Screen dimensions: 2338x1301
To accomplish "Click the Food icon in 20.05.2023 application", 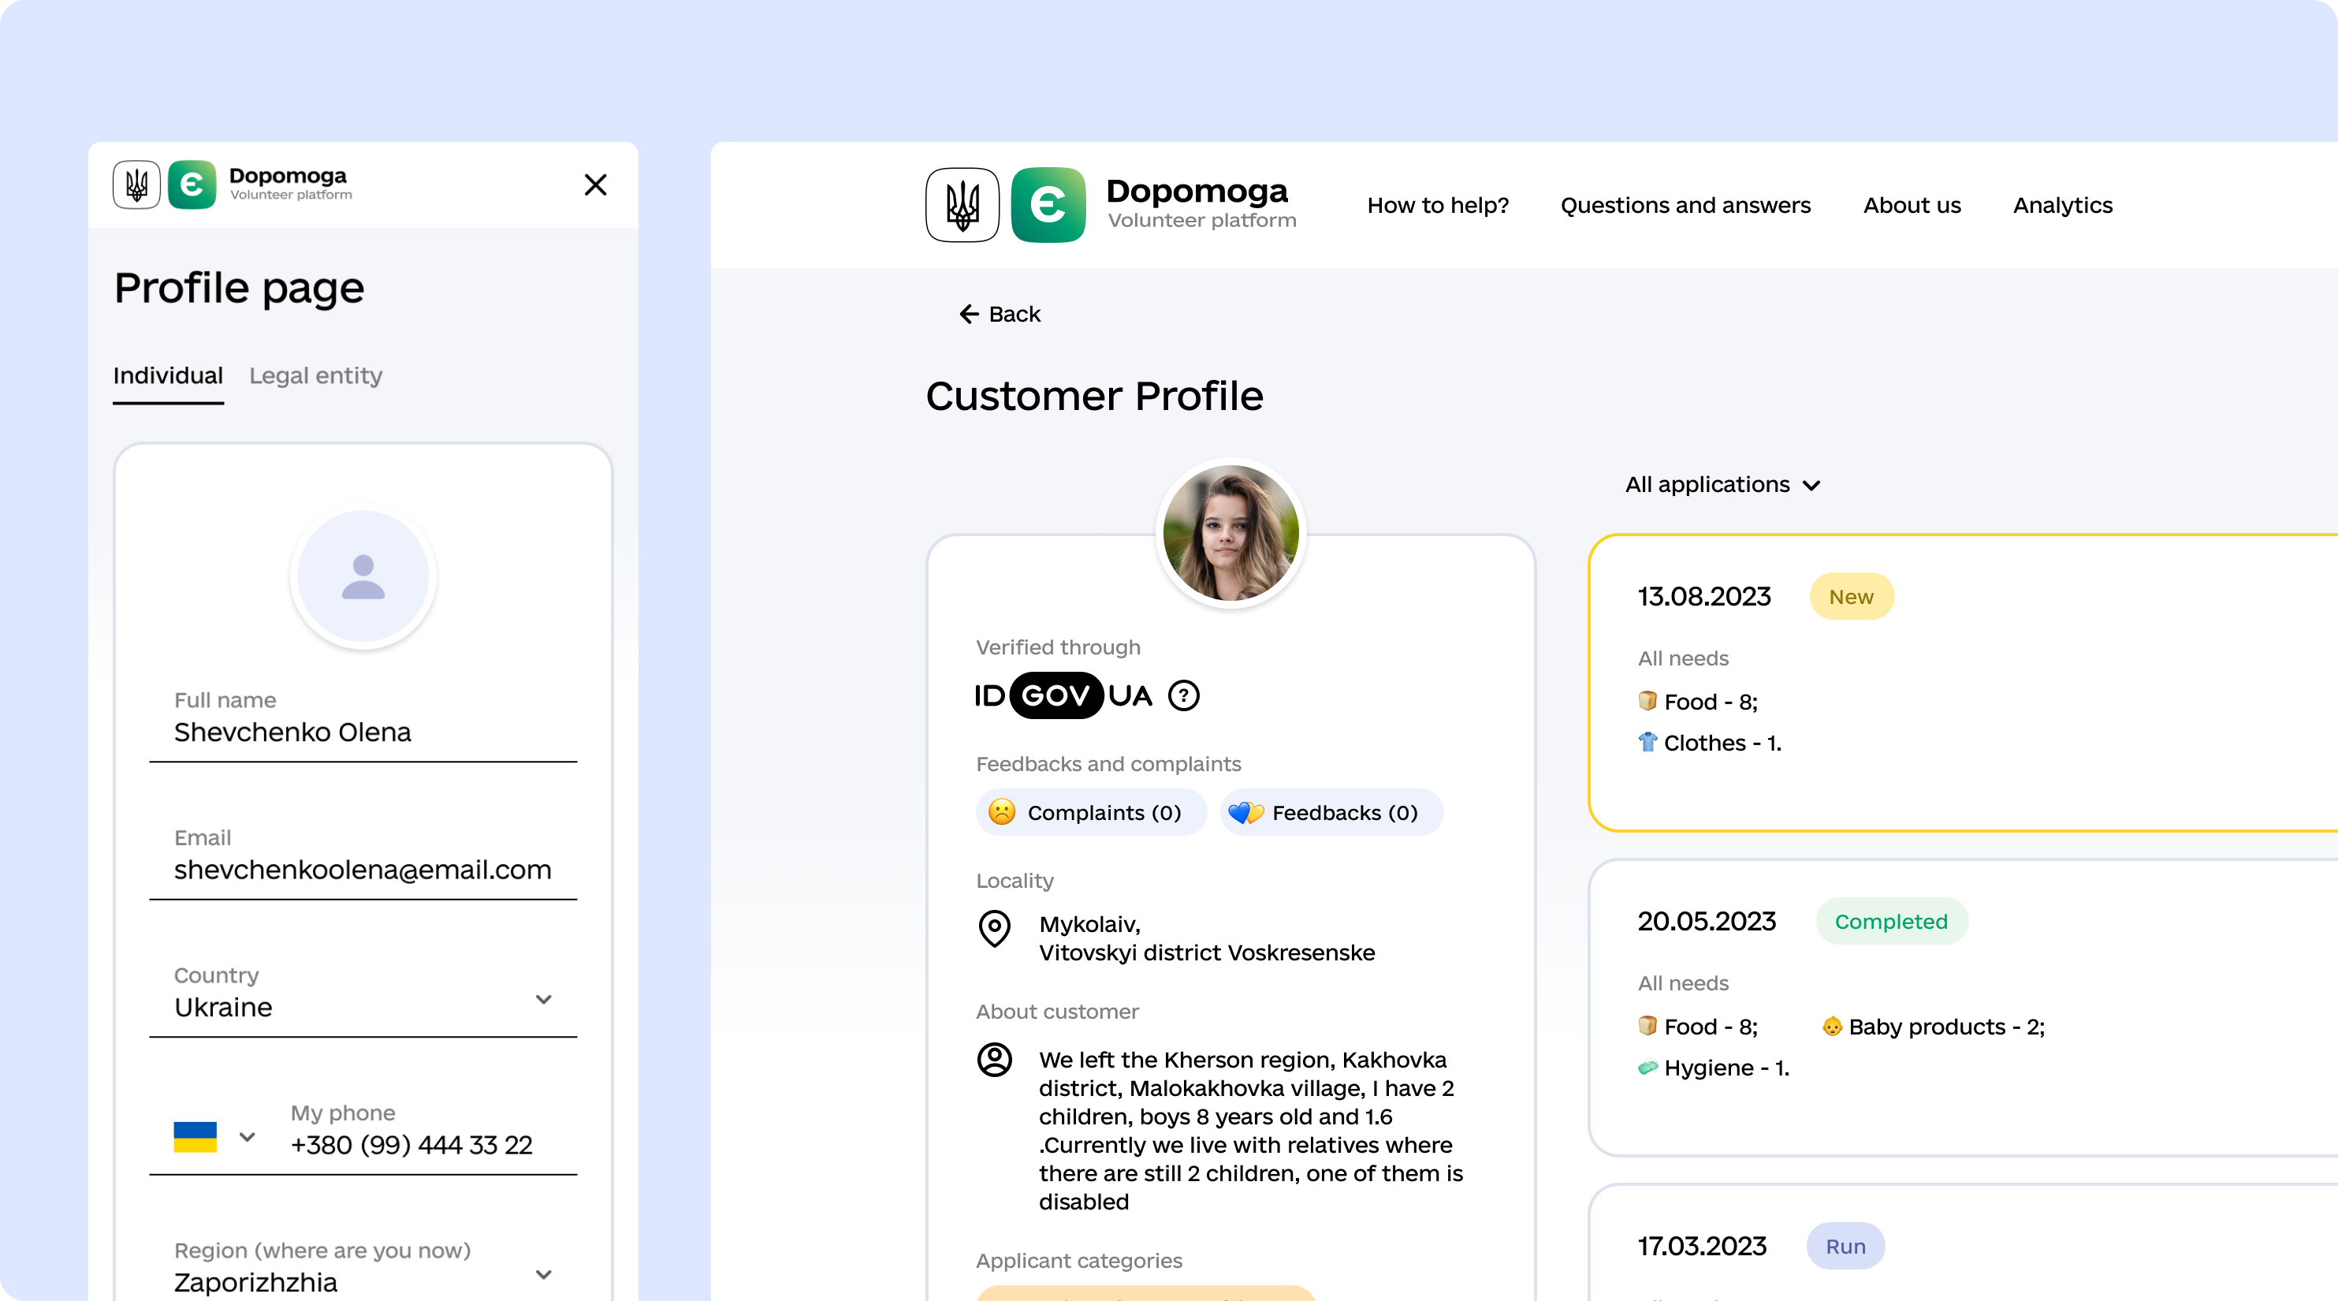I will coord(1647,1026).
